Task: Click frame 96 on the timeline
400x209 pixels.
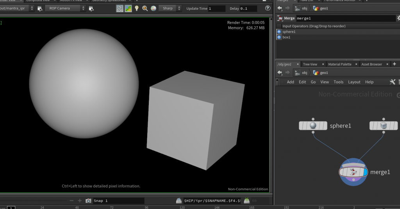Action: [146, 207]
